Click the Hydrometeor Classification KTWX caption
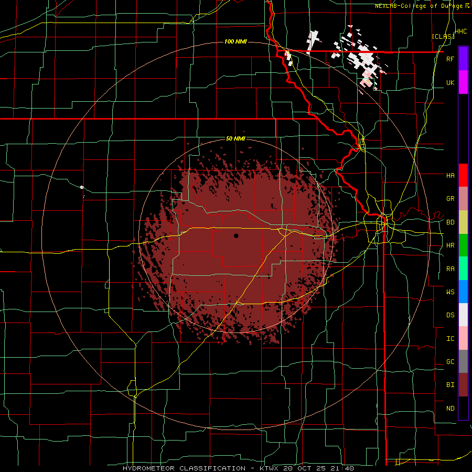Image resolution: width=472 pixels, height=472 pixels. coord(238,468)
